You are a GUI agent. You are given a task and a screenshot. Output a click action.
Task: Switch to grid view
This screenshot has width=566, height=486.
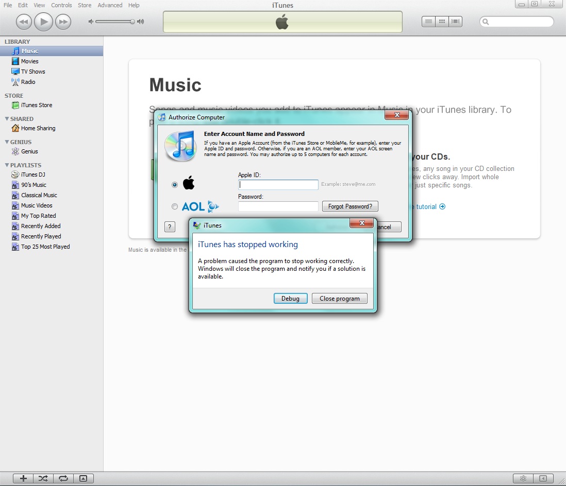(x=442, y=22)
